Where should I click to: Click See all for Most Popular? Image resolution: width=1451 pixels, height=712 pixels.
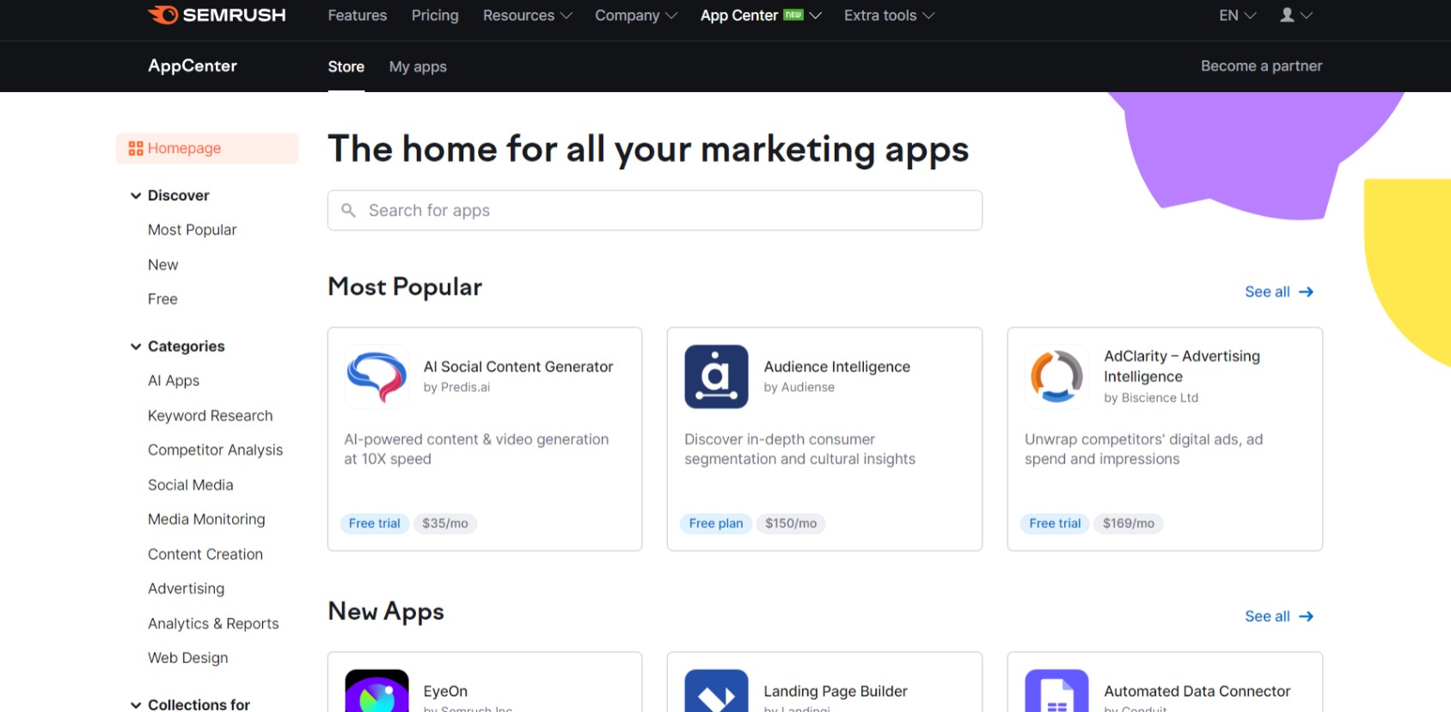pos(1279,292)
